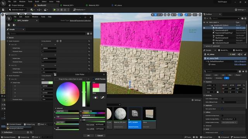The width and height of the screenshot is (248, 139).
Task: Open the MaterialParameterCollection asset type link
Action: [80, 20]
